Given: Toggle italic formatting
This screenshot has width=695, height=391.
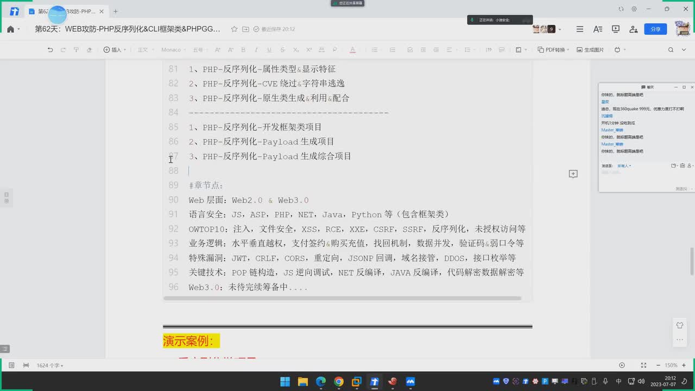Looking at the screenshot, I should point(256,50).
